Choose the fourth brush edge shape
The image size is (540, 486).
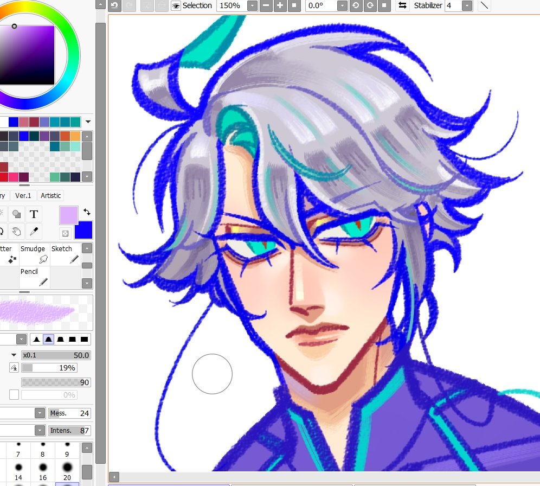[72, 339]
